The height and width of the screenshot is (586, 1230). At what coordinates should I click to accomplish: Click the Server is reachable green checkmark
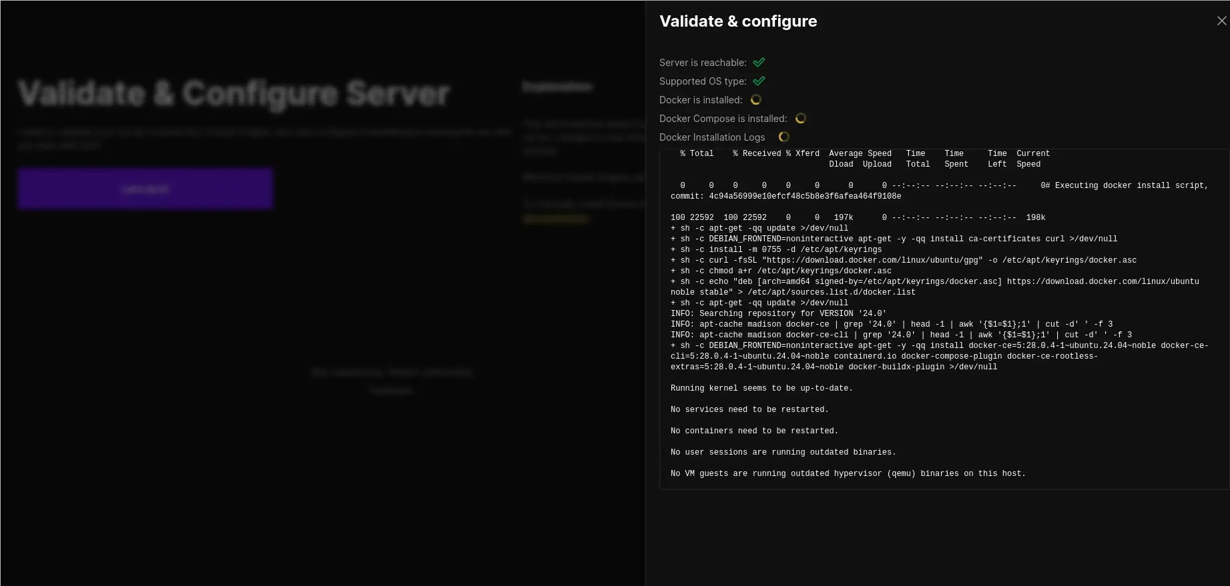click(x=759, y=62)
